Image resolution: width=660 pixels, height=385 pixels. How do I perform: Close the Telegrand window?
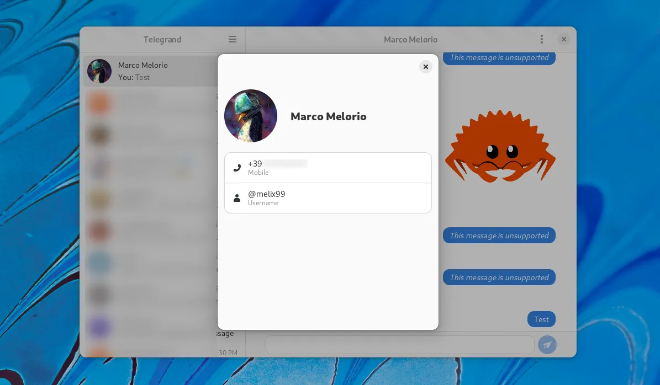(563, 39)
